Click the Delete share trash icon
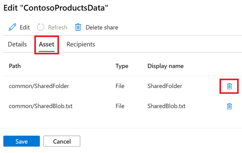Screen dimensions: 242x153 point(78,27)
